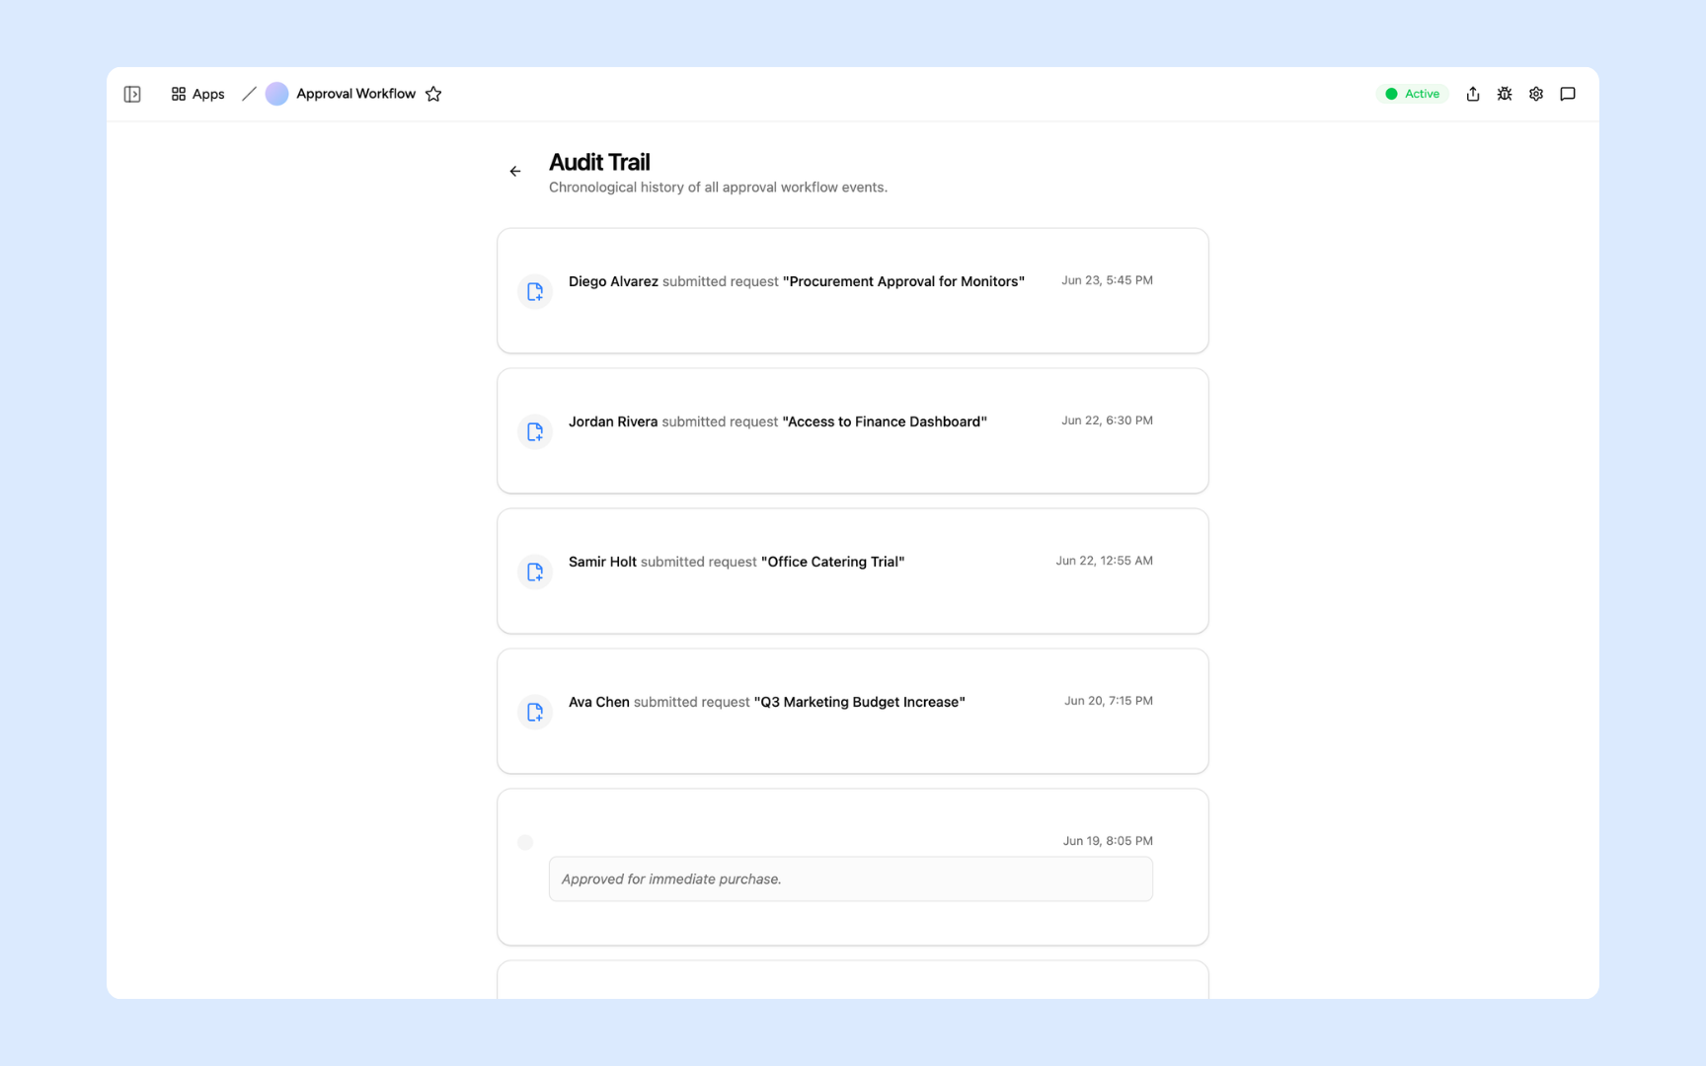The height and width of the screenshot is (1066, 1706).
Task: Click "Access to Finance Dashboard" request title
Action: pos(885,421)
